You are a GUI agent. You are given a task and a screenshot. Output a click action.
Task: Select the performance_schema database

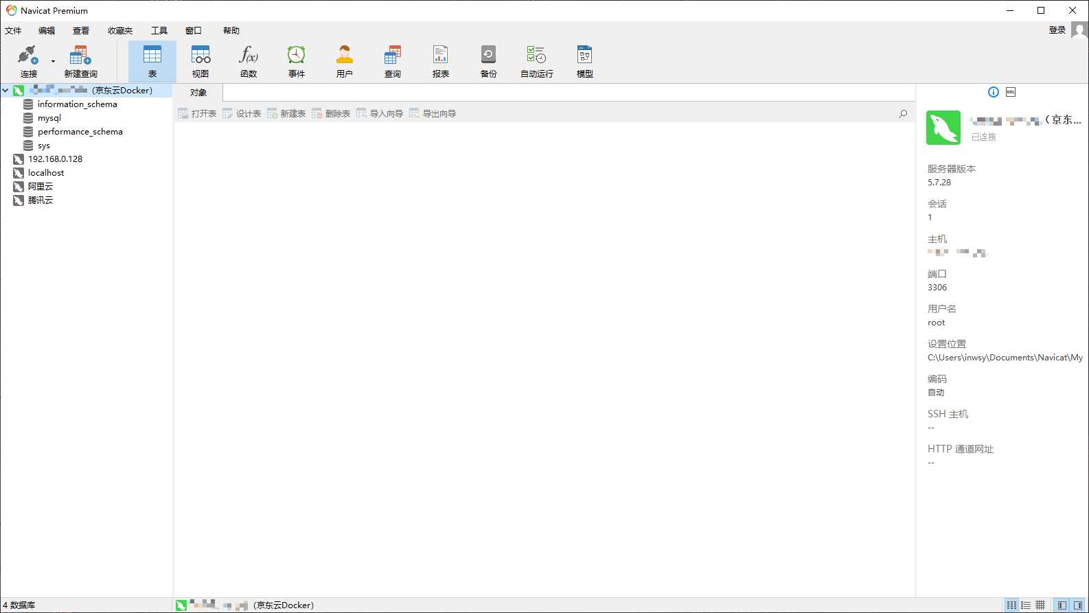click(80, 132)
